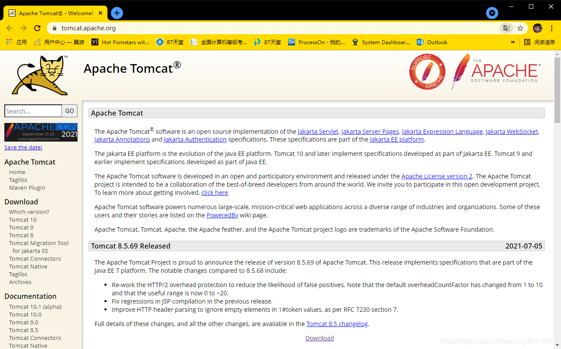Click the Support Apache medallion logo

(x=427, y=72)
